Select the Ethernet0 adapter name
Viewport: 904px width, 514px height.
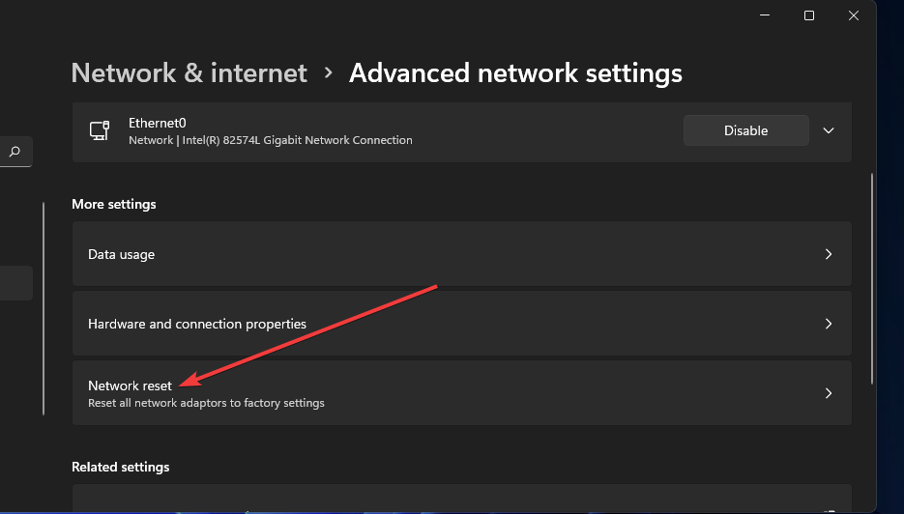tap(155, 124)
